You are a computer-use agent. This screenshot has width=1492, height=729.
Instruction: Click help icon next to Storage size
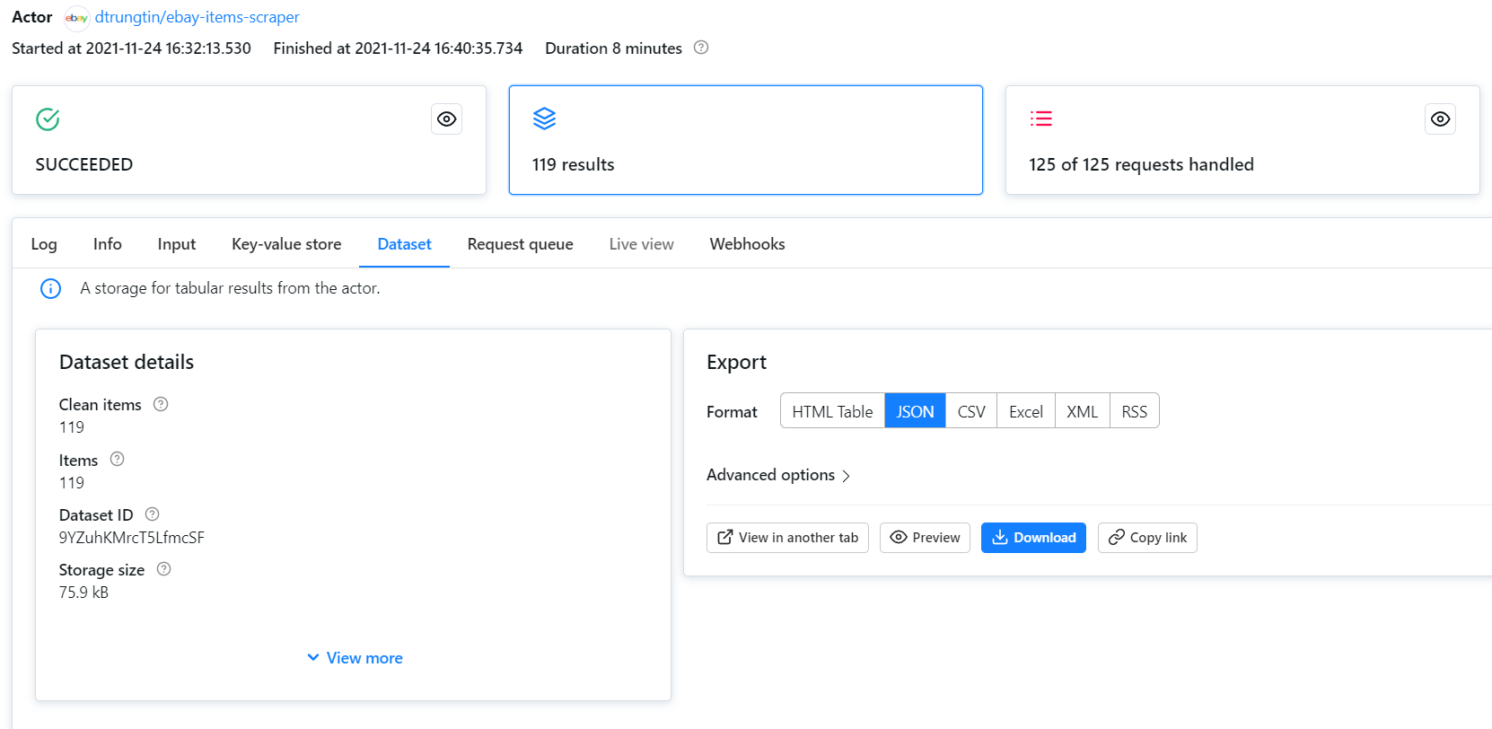click(x=163, y=569)
